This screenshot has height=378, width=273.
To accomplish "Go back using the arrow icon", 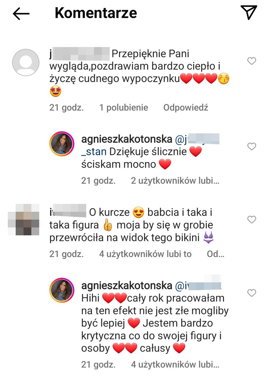I will [x=21, y=14].
